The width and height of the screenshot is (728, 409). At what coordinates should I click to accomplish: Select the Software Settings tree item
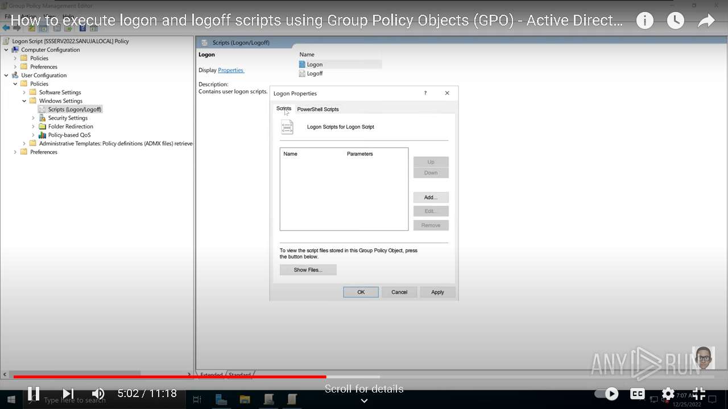click(60, 92)
